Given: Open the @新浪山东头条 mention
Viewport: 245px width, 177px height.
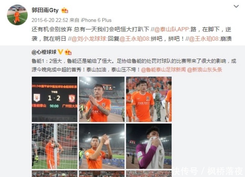Looking at the screenshot, I should pyautogui.click(x=205, y=70).
